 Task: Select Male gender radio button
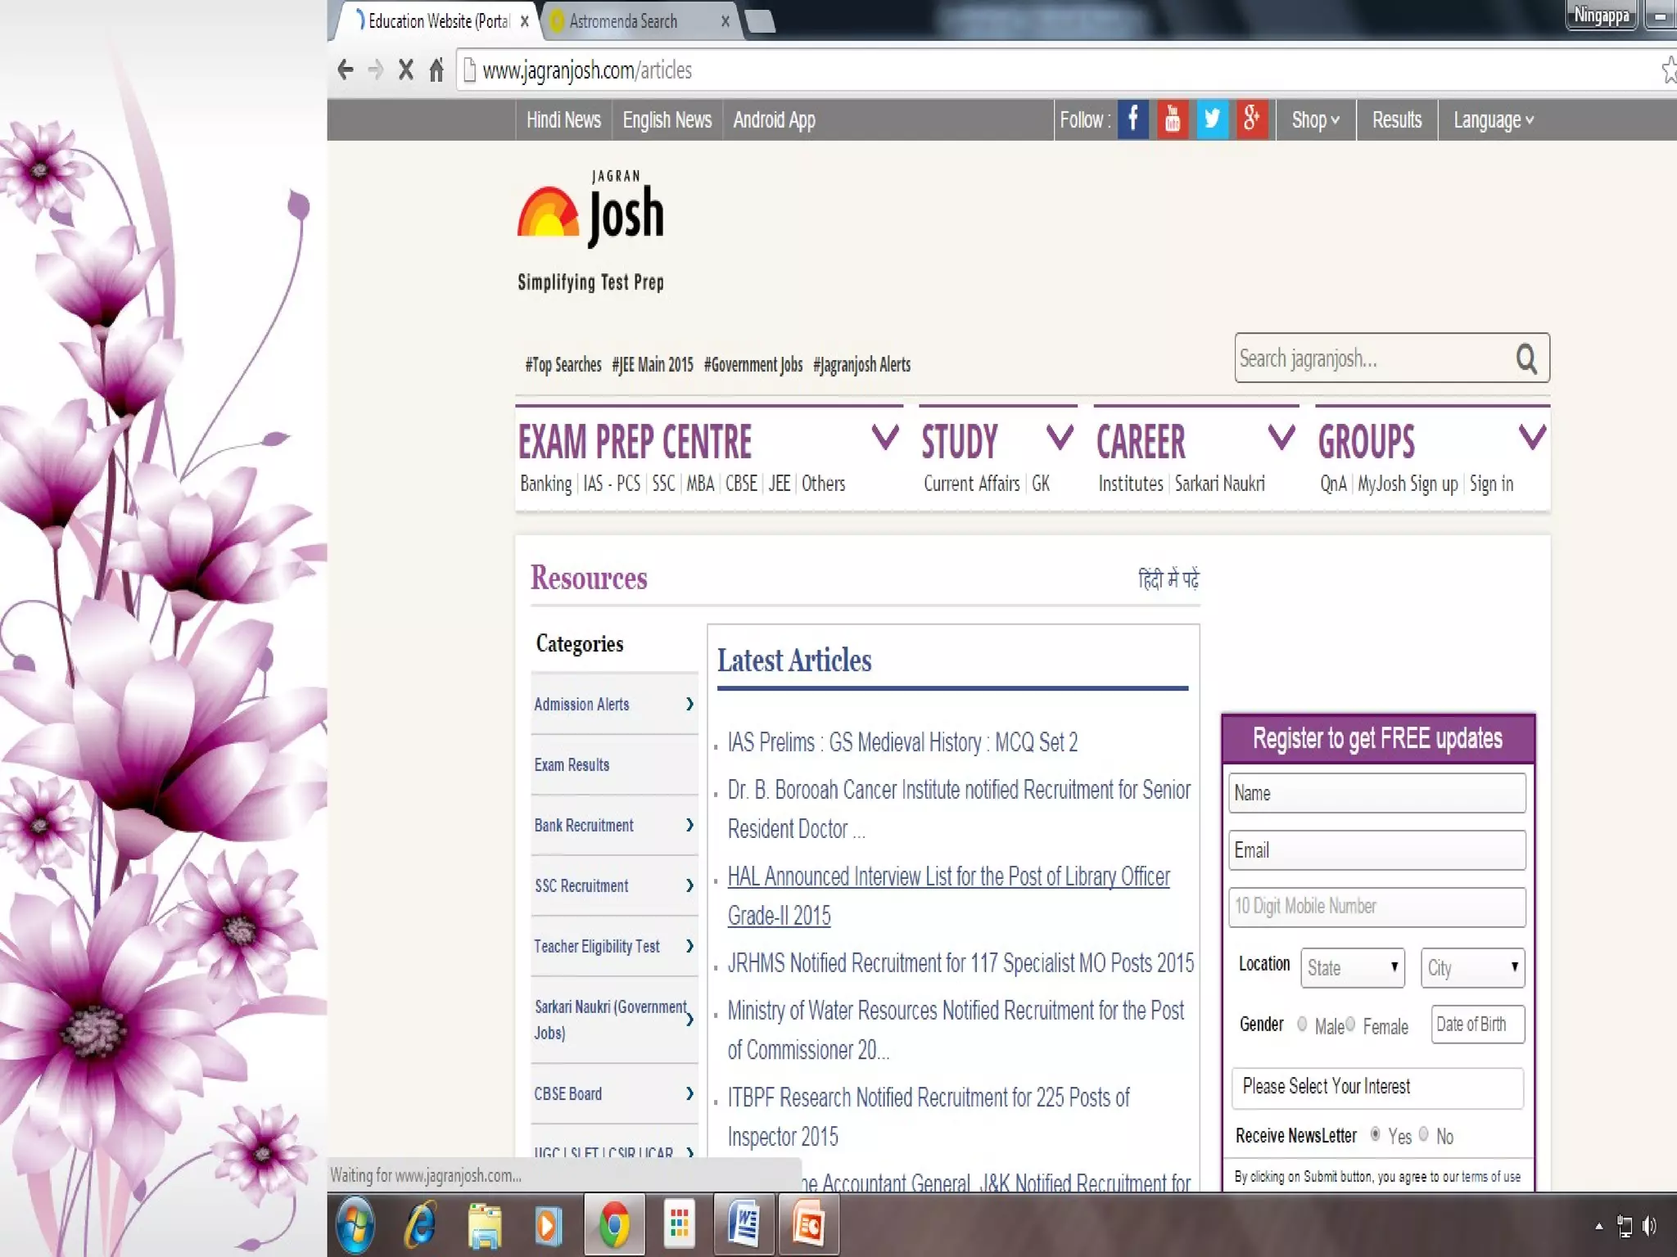pos(1302,1024)
